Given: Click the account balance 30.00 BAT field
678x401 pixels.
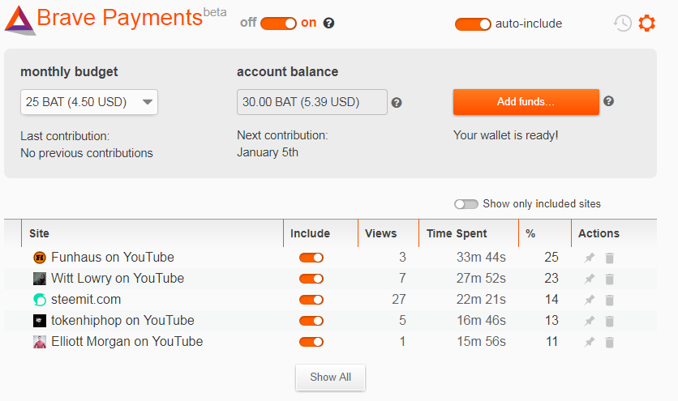Looking at the screenshot, I should click(x=311, y=102).
